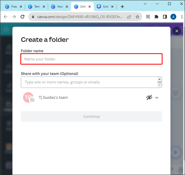185x175 pixels.
Task: Close the last Unti tab
Action: click(x=112, y=7)
